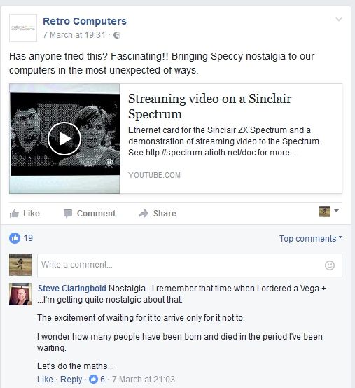The width and height of the screenshot is (355, 388).
Task: Click the small blue like icon beside 6
Action: click(93, 379)
